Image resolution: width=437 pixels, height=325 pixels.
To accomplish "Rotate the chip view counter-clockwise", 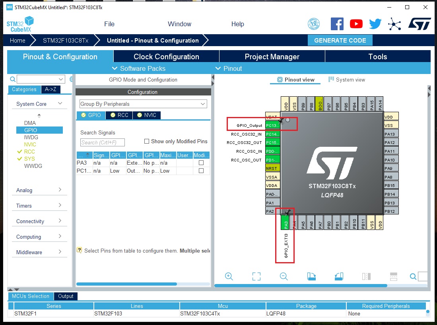I will [339, 276].
